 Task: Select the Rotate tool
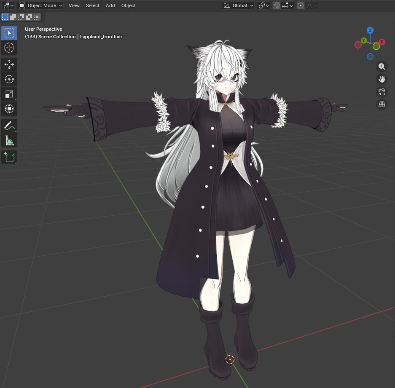click(x=9, y=79)
